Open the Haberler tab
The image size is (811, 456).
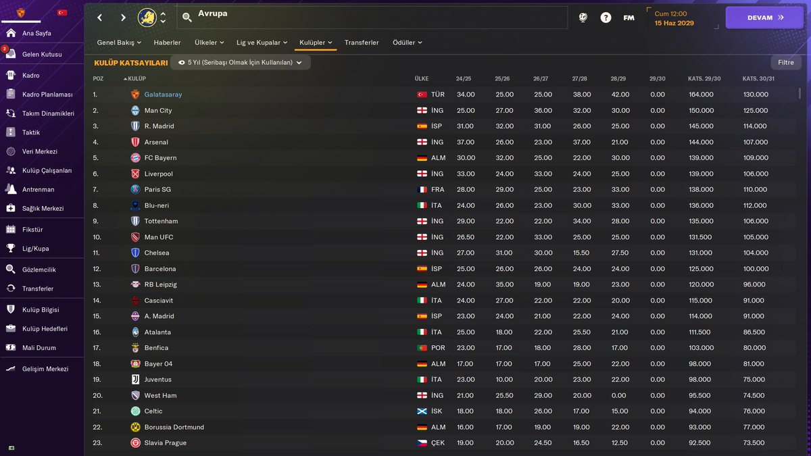click(x=167, y=43)
